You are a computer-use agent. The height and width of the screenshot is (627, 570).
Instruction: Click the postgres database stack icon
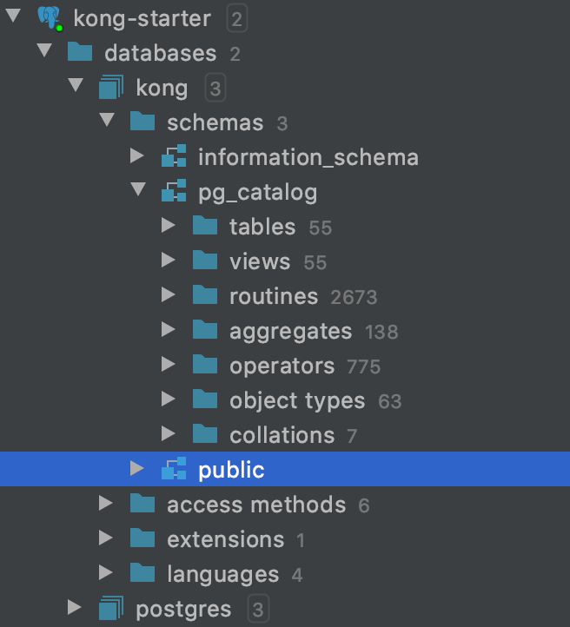pyautogui.click(x=111, y=608)
